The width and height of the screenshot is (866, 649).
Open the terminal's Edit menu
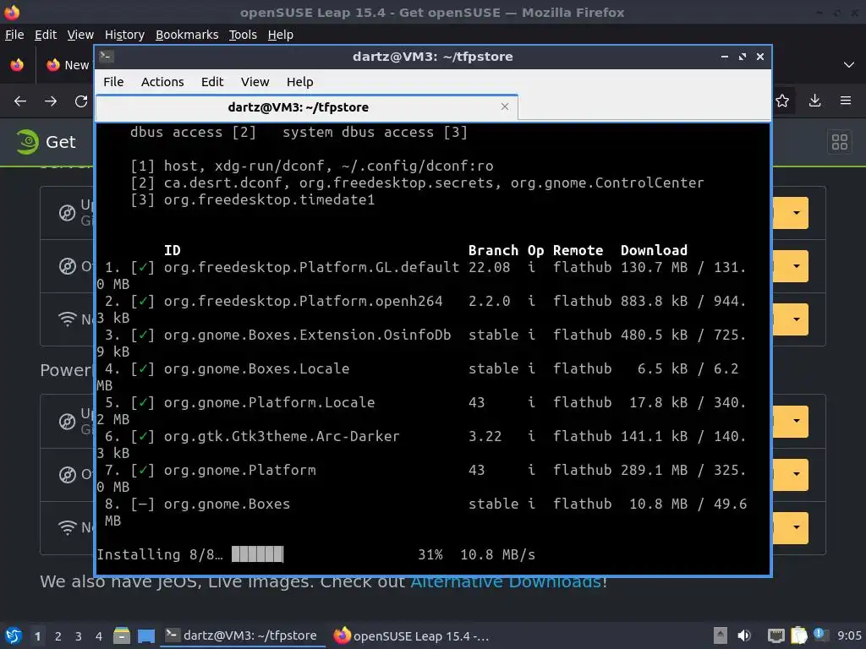[x=212, y=82]
